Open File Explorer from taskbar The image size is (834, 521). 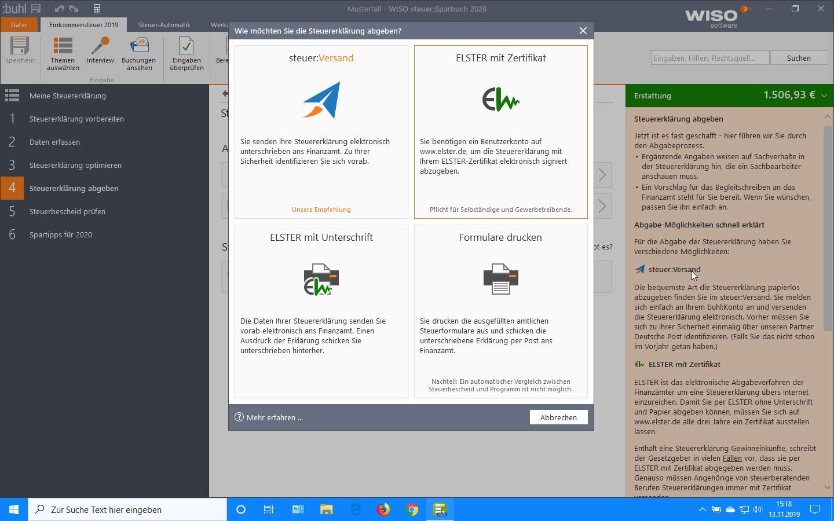pos(326,509)
